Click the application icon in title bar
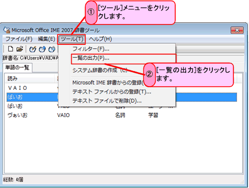This screenshot has height=188, width=249. pos(7,30)
